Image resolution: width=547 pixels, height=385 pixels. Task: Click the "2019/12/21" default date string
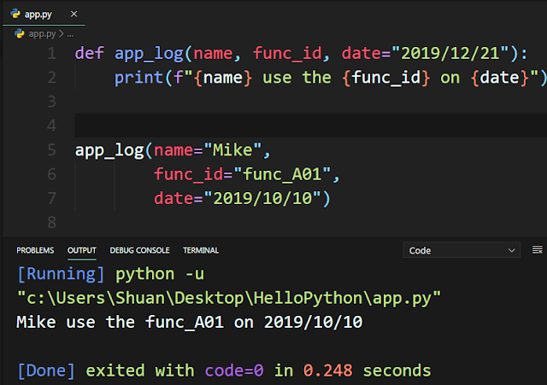pyautogui.click(x=450, y=53)
